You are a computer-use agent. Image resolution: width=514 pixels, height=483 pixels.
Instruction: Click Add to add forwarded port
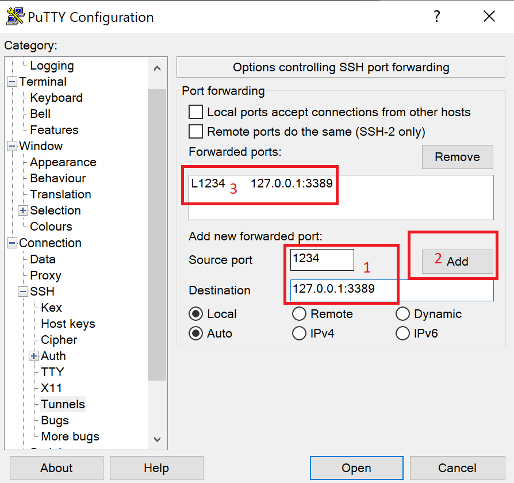click(457, 262)
